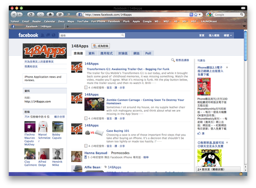Image resolution: width=256 pixels, height=188 pixels.
Task: Select the Facebook | 148Apps browser tab
Action: coord(37,26)
